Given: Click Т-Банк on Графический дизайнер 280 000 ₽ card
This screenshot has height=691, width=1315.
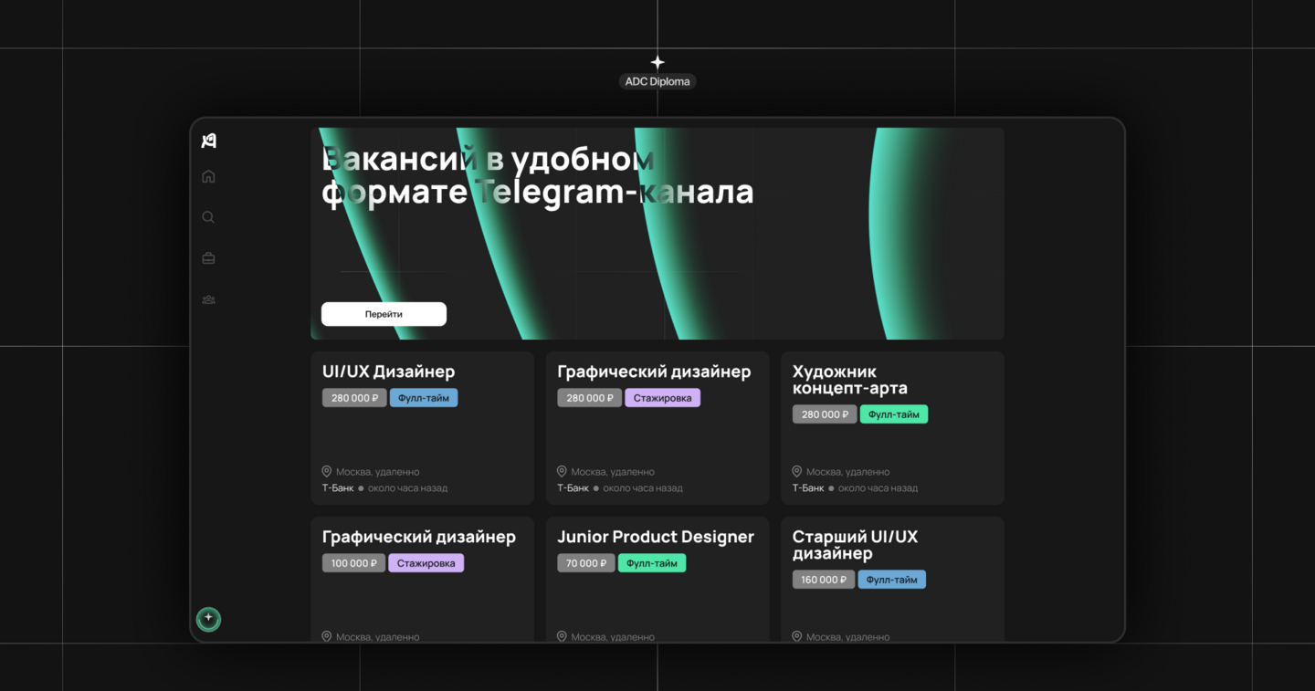Looking at the screenshot, I should (x=573, y=488).
